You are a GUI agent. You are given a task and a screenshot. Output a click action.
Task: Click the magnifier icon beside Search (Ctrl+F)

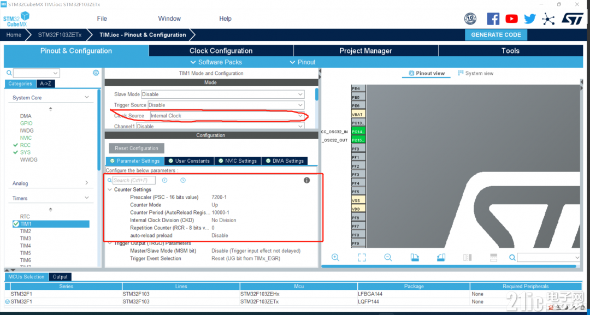point(110,181)
